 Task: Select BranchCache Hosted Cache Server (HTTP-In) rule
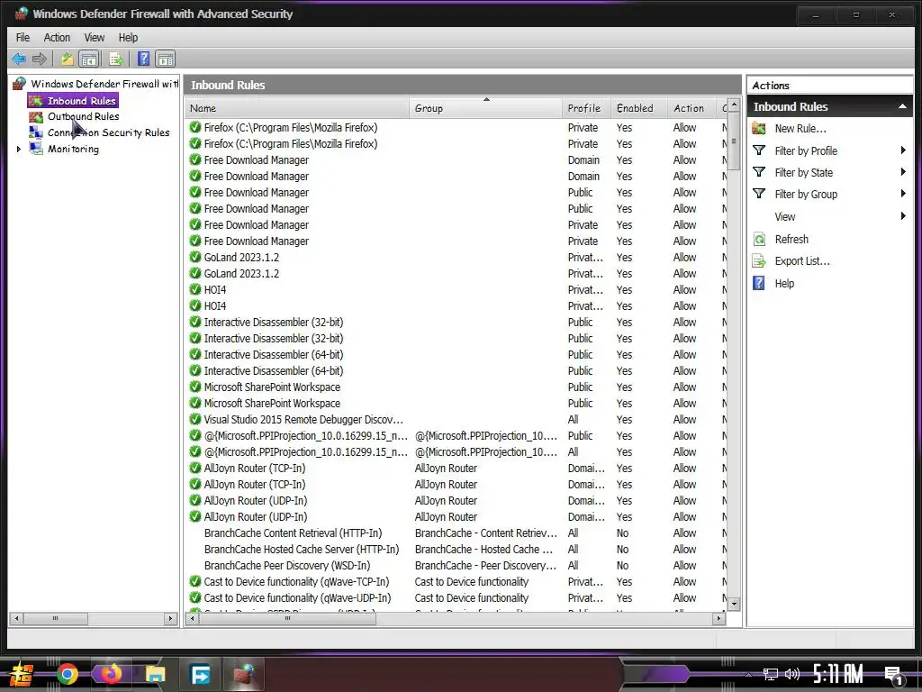pyautogui.click(x=456, y=549)
